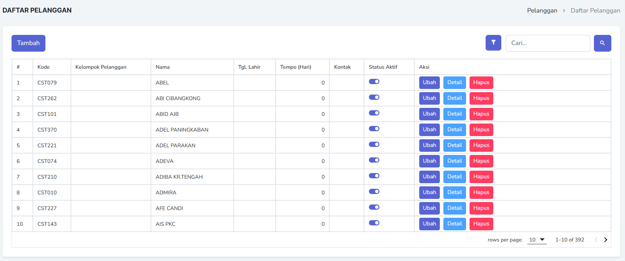Click the magnifier search icon button
Image resolution: width=625 pixels, height=261 pixels.
pyautogui.click(x=602, y=43)
